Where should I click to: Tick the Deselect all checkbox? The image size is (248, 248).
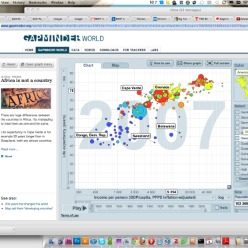(x=237, y=179)
